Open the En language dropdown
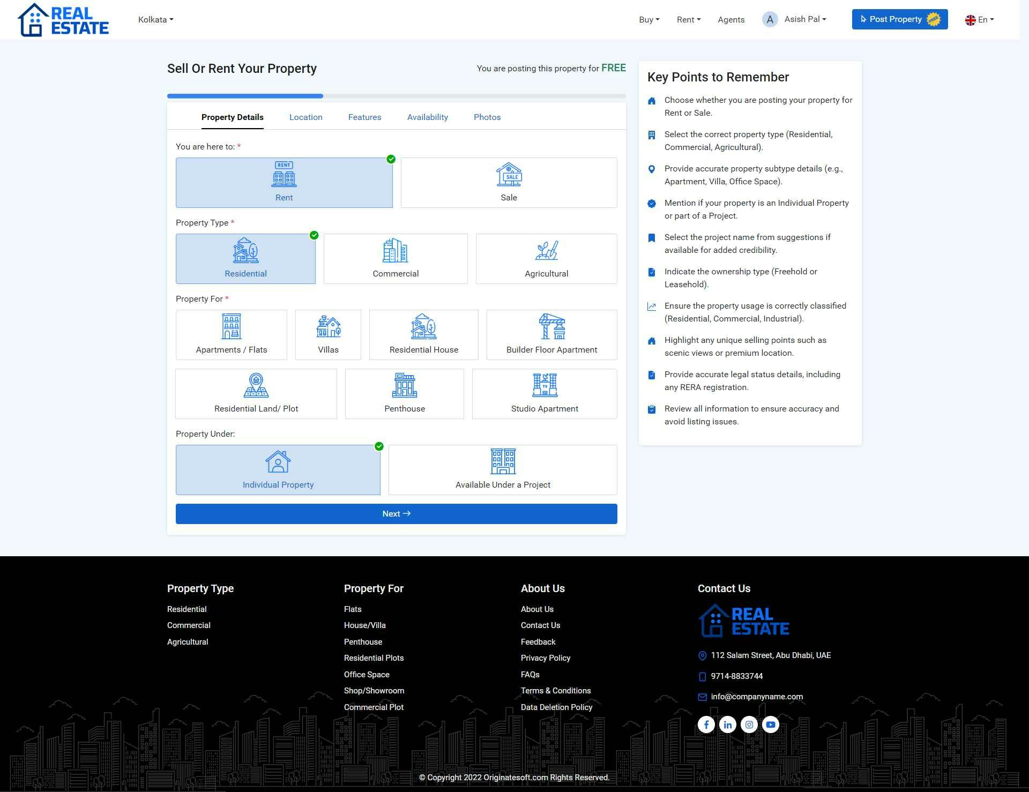This screenshot has height=792, width=1029. pyautogui.click(x=979, y=20)
